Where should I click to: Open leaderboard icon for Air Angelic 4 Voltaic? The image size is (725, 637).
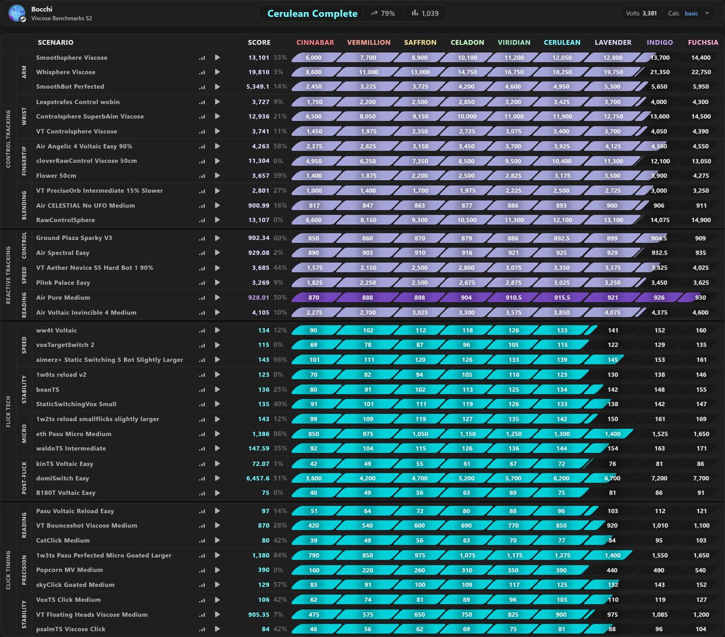(202, 147)
